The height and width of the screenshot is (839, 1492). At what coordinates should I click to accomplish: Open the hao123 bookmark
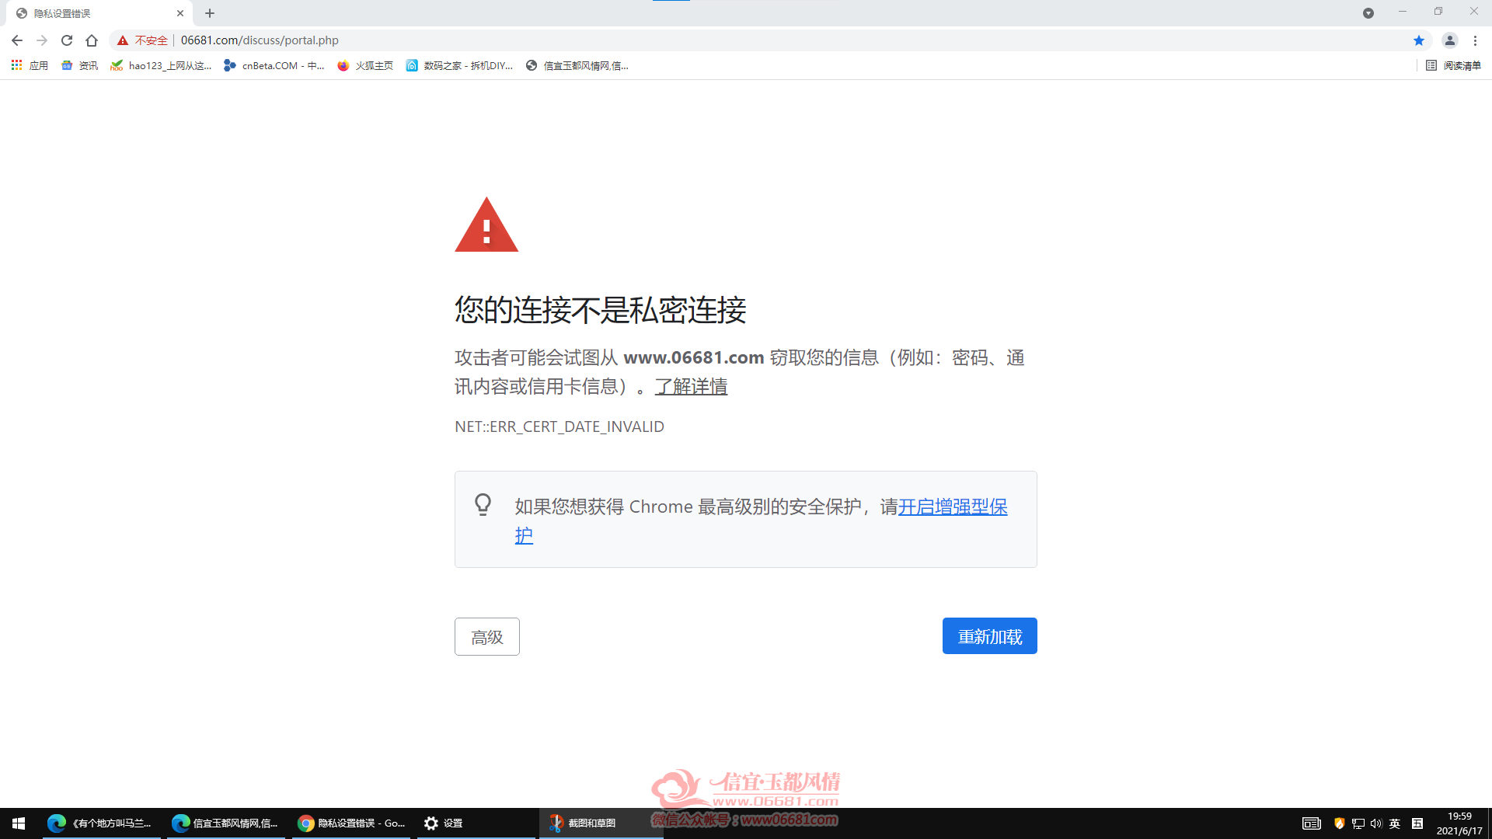162,66
